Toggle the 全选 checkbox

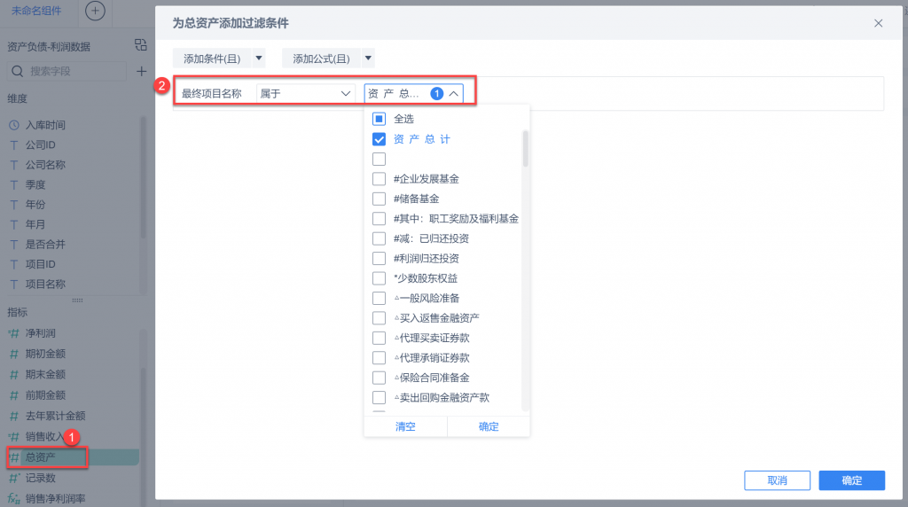coord(379,120)
